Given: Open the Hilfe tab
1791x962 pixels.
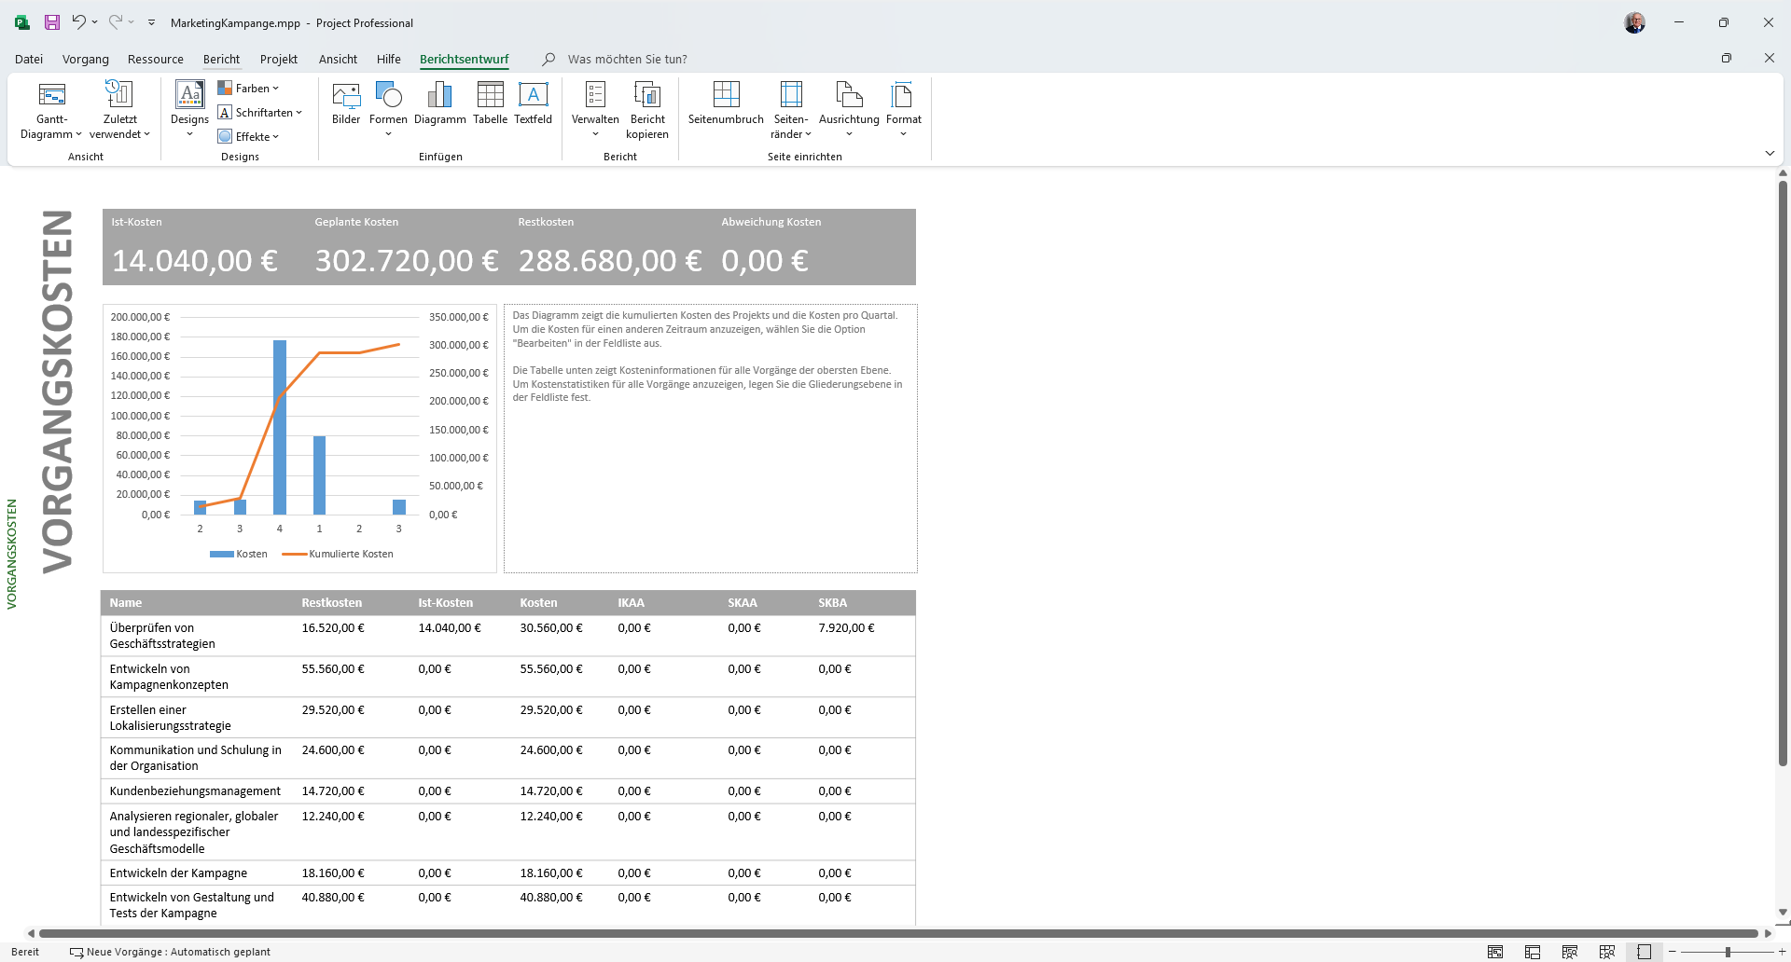Looking at the screenshot, I should (389, 59).
